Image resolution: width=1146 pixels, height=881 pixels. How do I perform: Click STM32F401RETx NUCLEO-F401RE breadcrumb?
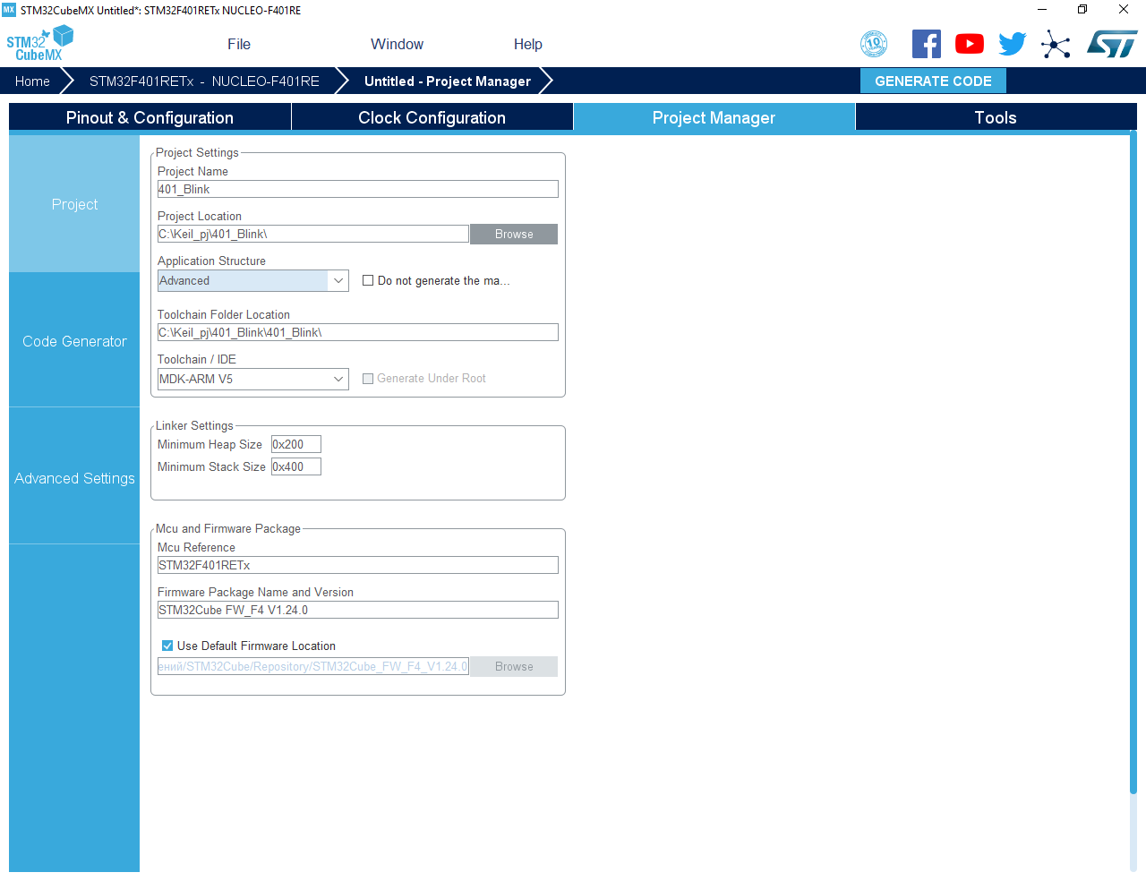204,81
